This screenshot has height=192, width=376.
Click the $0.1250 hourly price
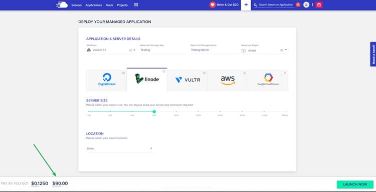coord(40,183)
